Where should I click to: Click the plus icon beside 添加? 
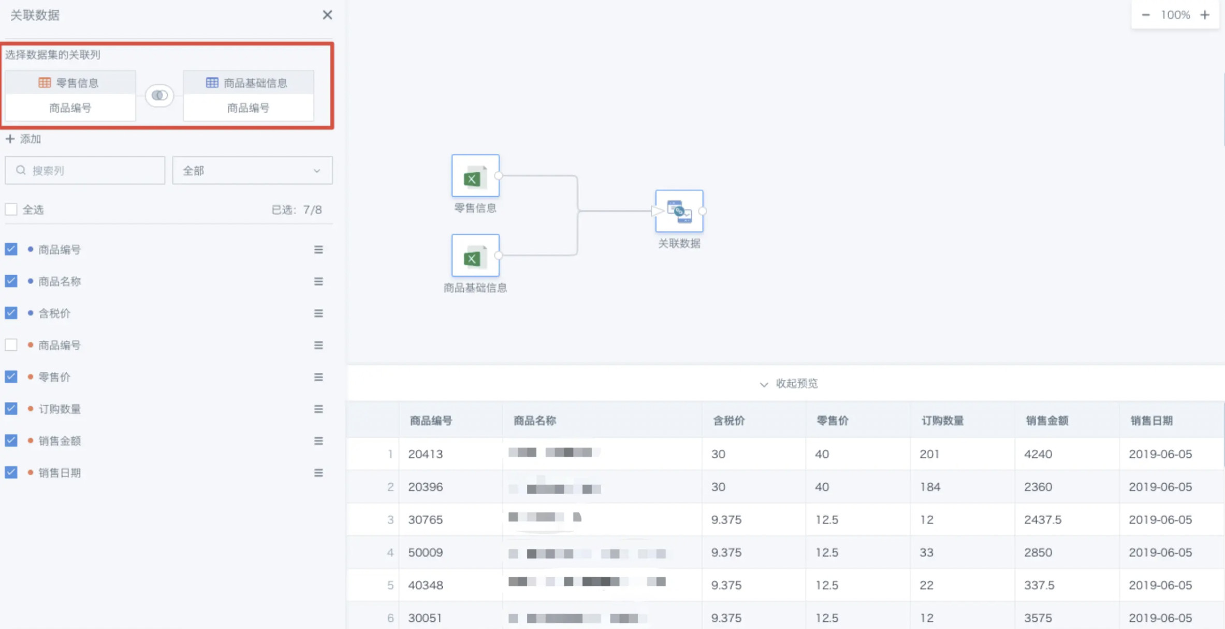[x=10, y=139]
